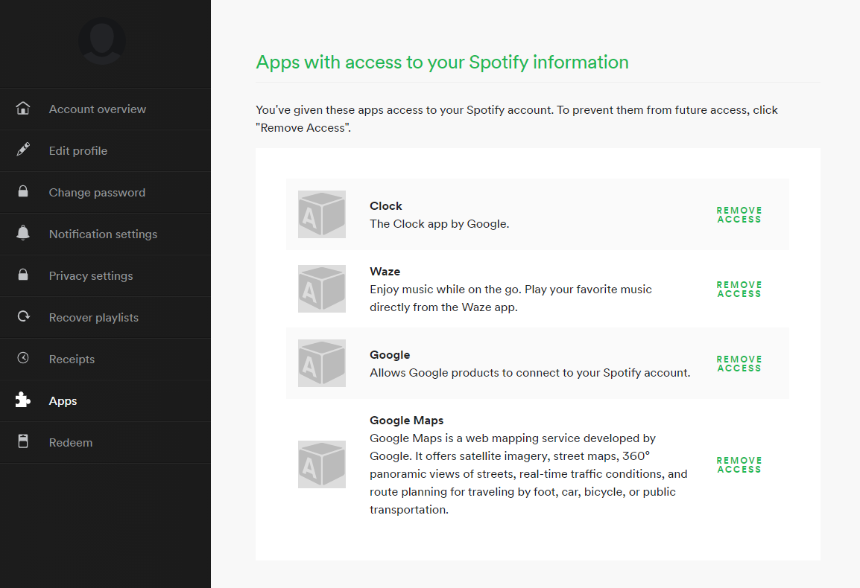Viewport: 860px width, 588px height.
Task: Click Google Maps description paragraph
Action: (528, 474)
